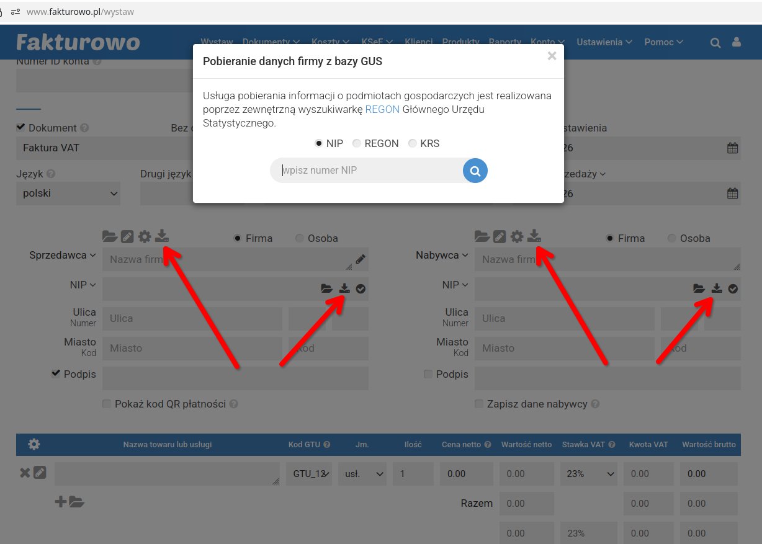Select the REGON radio option
The image size is (762, 544).
tap(357, 143)
